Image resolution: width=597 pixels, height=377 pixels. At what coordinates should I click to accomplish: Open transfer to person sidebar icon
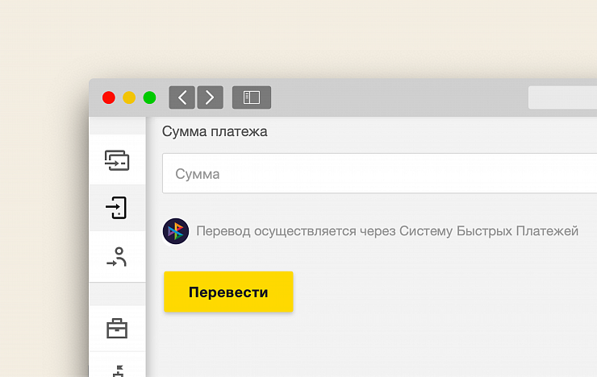(x=117, y=257)
